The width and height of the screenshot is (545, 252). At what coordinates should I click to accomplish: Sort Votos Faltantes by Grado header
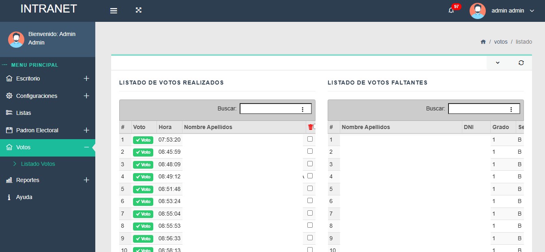click(x=503, y=127)
